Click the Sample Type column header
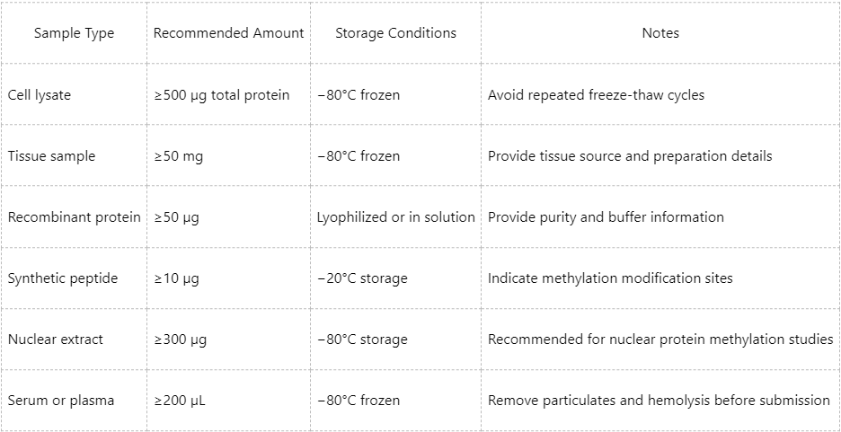 pyautogui.click(x=74, y=33)
